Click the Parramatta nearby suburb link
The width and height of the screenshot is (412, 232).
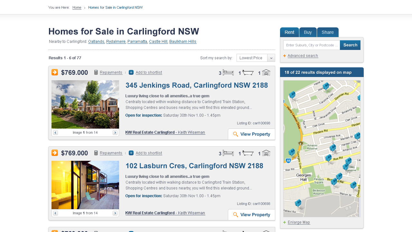137,42
